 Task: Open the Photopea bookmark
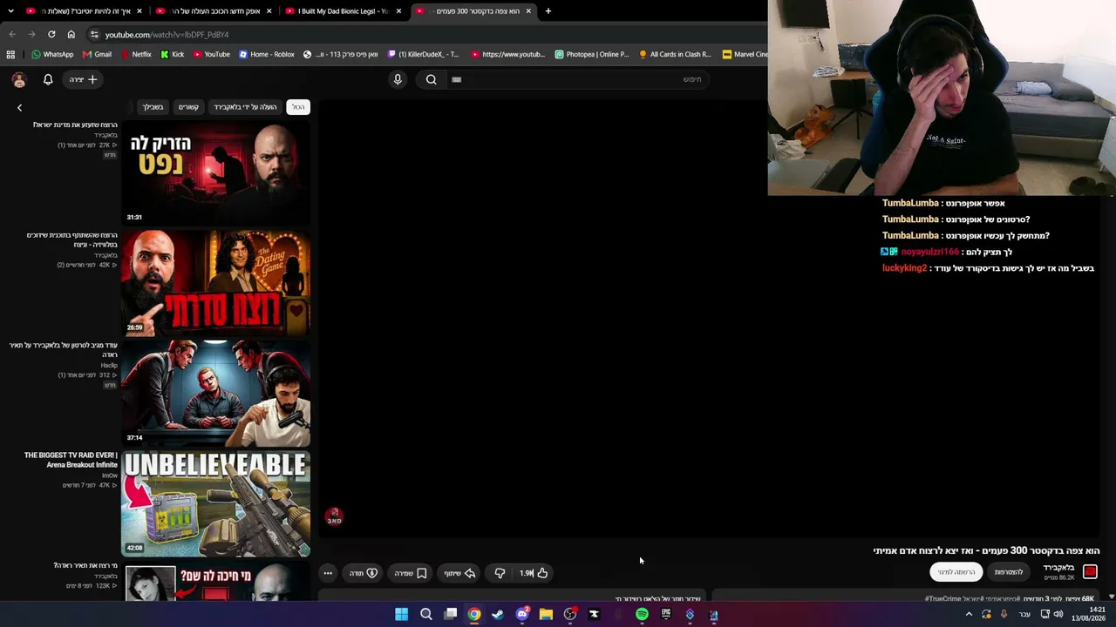click(591, 54)
